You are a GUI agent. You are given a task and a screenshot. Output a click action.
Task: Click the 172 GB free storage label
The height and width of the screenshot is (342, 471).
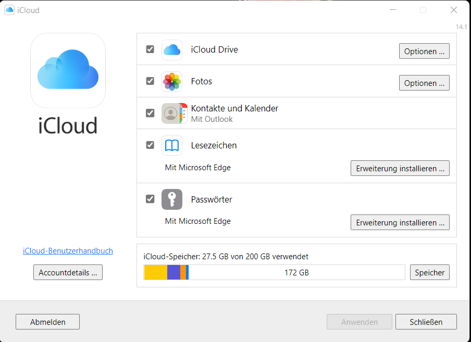tap(296, 272)
